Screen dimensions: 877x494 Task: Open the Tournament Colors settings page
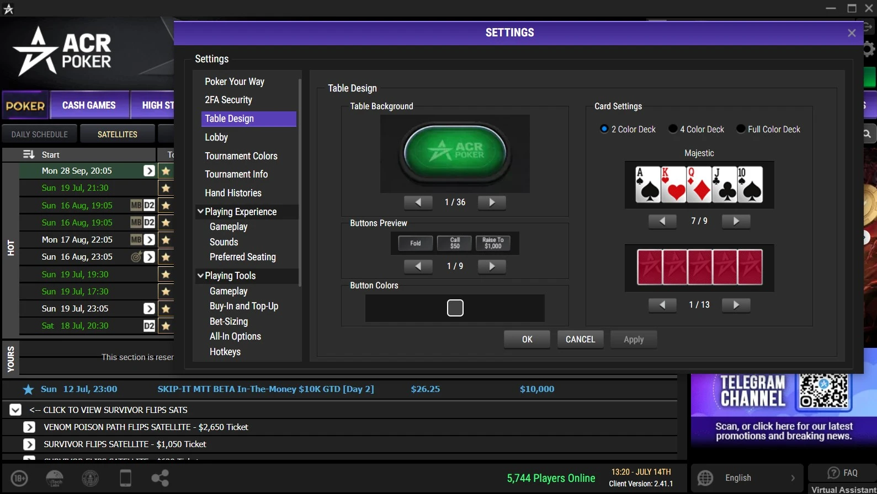coord(241,156)
